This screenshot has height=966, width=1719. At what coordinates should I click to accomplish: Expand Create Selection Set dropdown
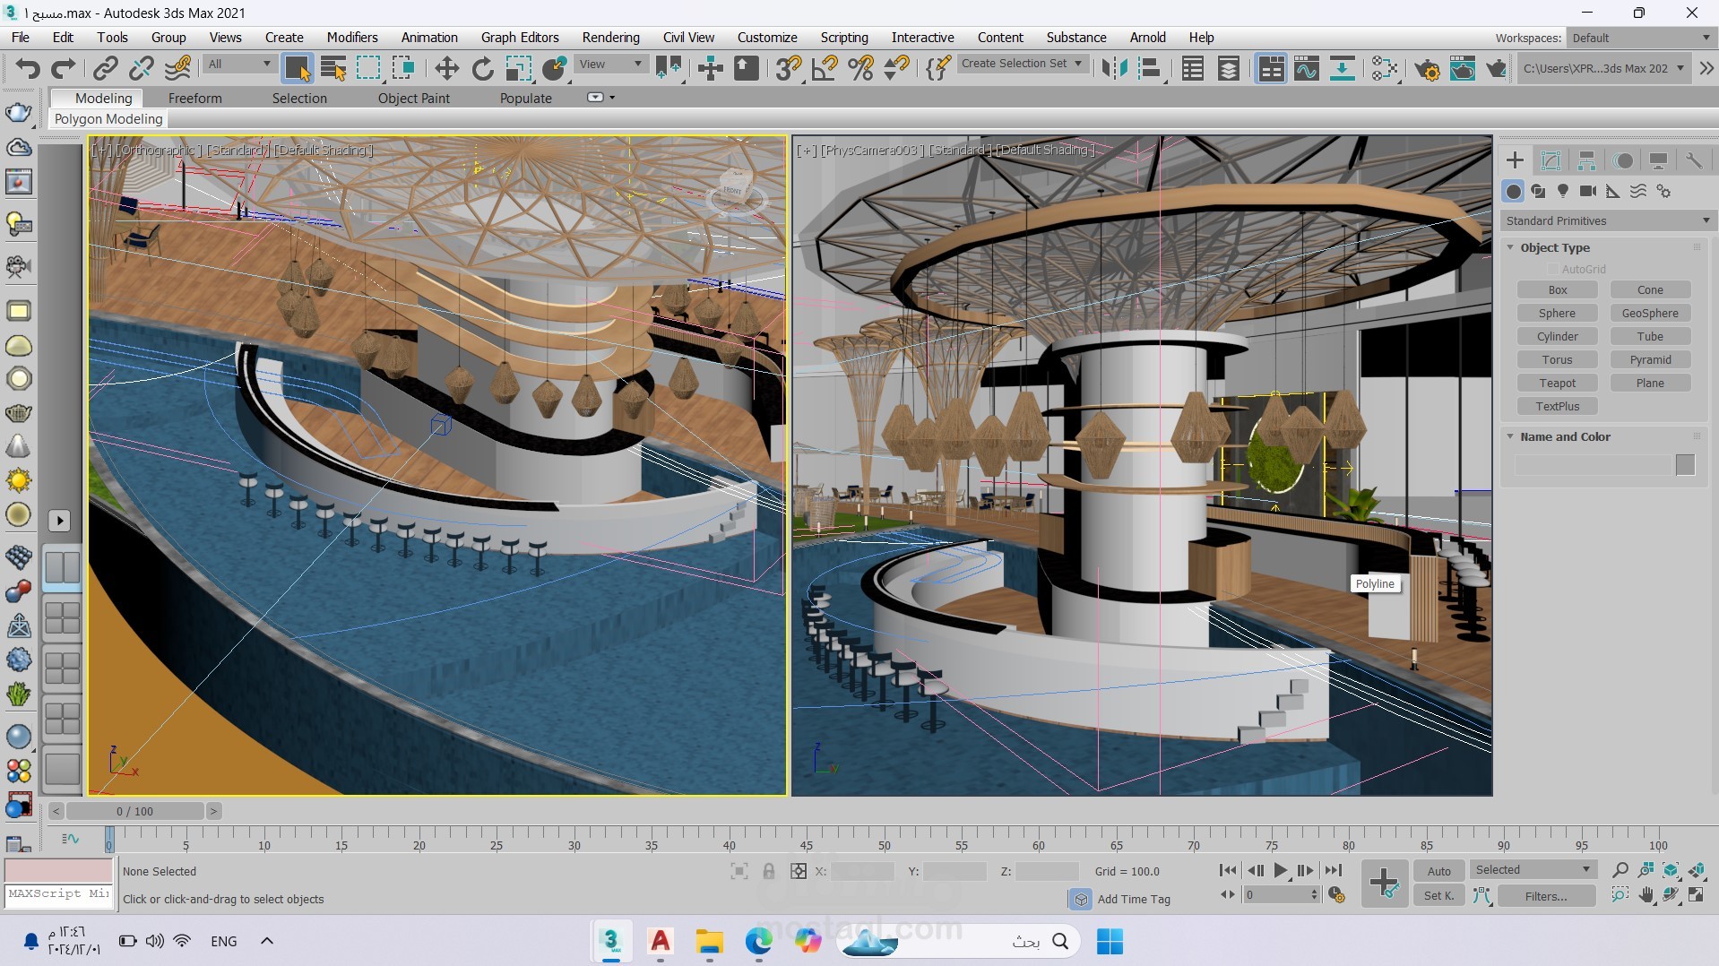pyautogui.click(x=1022, y=64)
